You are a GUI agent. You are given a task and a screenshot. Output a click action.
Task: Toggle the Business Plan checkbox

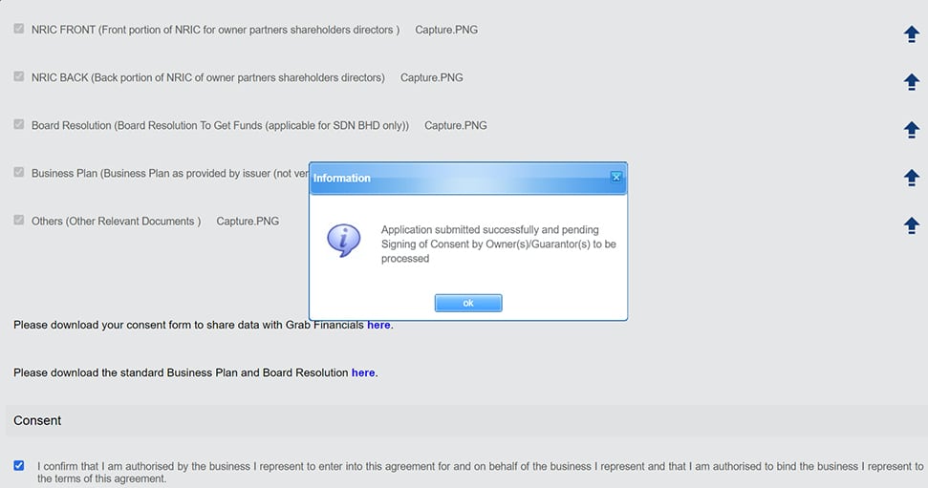[x=19, y=172]
